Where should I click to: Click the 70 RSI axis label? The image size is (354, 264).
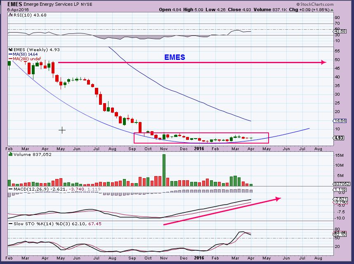337,24
